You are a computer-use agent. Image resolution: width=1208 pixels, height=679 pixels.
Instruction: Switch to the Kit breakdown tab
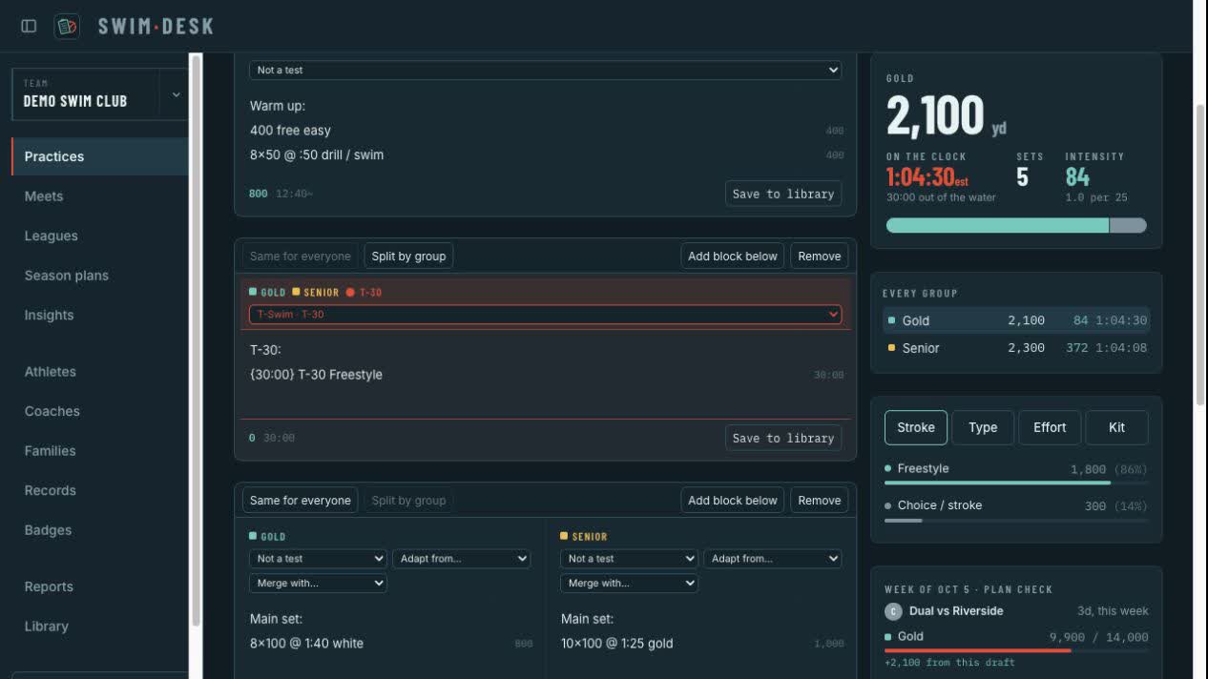[x=1117, y=427]
